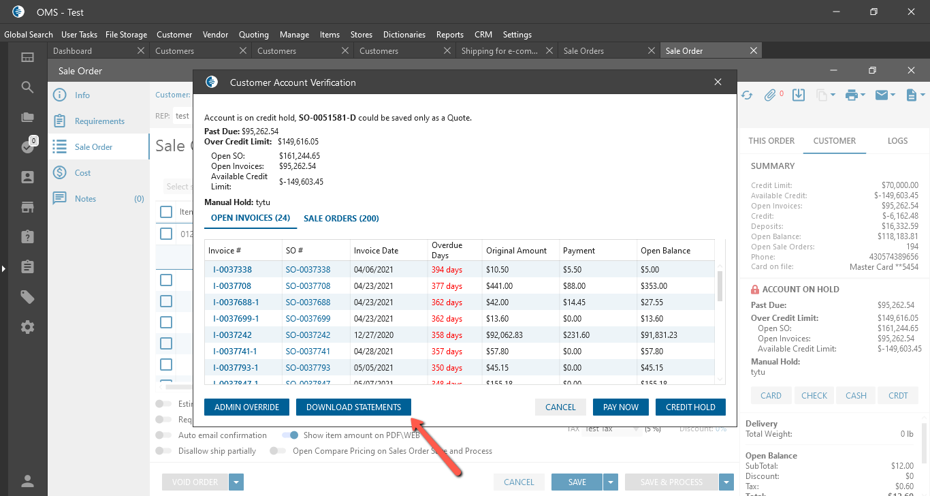930x496 pixels.
Task: Expand the document icon dropdown in toolbar
Action: point(922,95)
